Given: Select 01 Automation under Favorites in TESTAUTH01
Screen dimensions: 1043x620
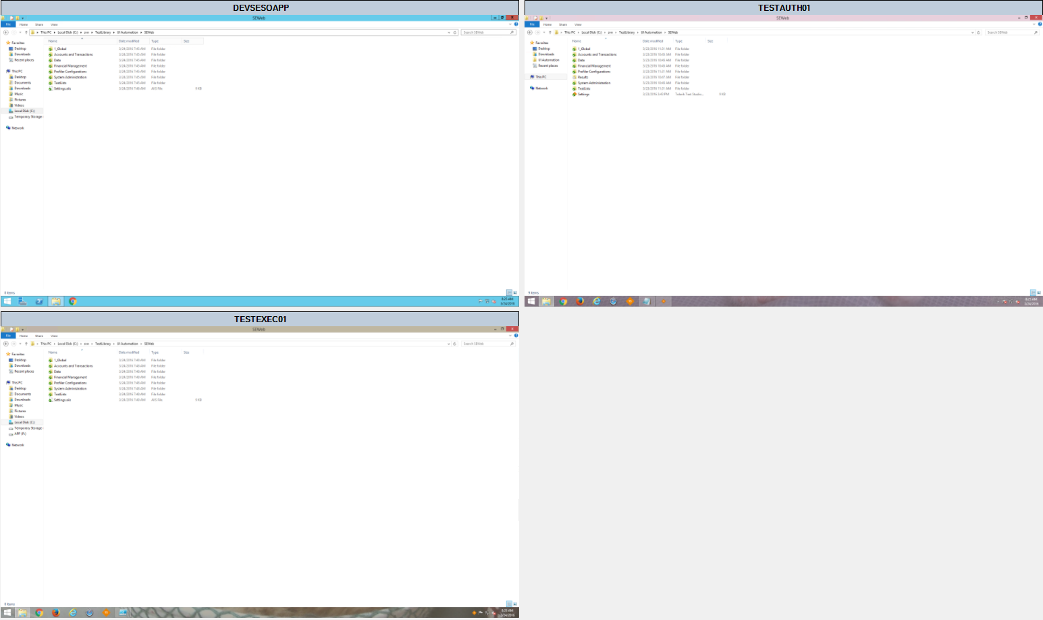Looking at the screenshot, I should [x=548, y=60].
